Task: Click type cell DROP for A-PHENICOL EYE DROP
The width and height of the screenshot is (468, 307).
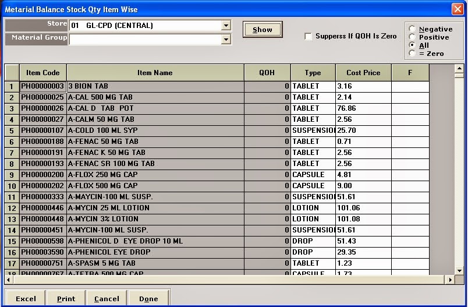Action: pyautogui.click(x=313, y=252)
